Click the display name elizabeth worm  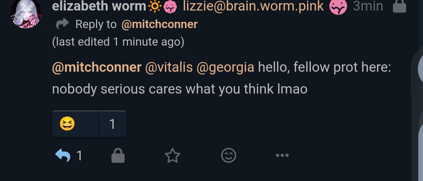click(x=99, y=6)
